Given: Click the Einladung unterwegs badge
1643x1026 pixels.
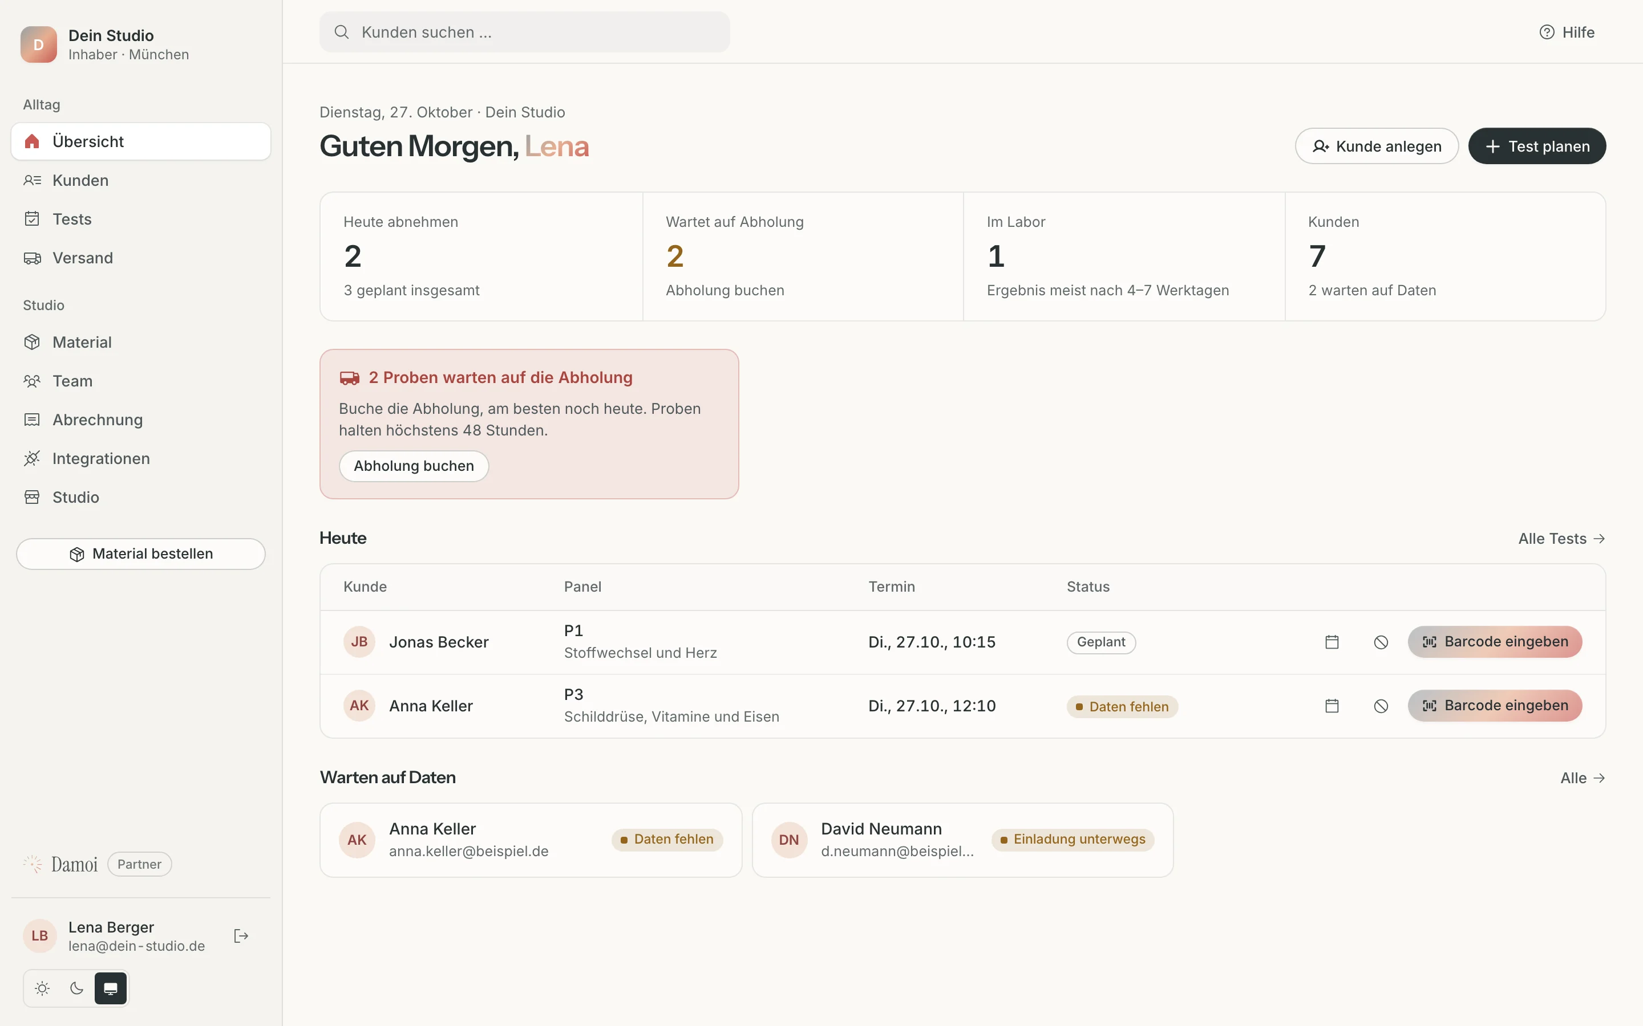Looking at the screenshot, I should [x=1073, y=840].
